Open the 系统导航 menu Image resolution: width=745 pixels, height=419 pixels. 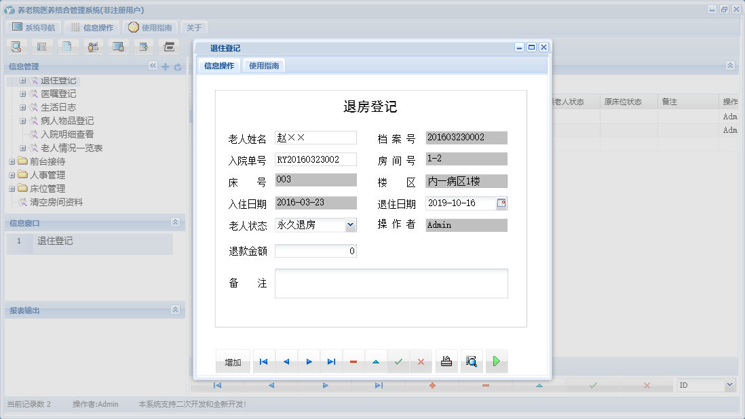pos(33,27)
